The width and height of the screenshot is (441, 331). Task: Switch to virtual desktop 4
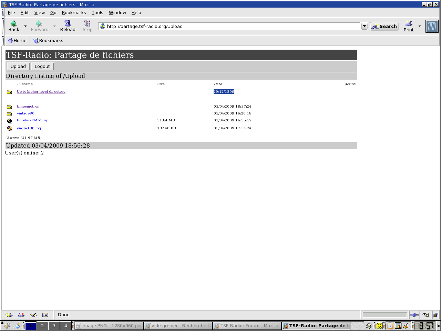point(66,325)
